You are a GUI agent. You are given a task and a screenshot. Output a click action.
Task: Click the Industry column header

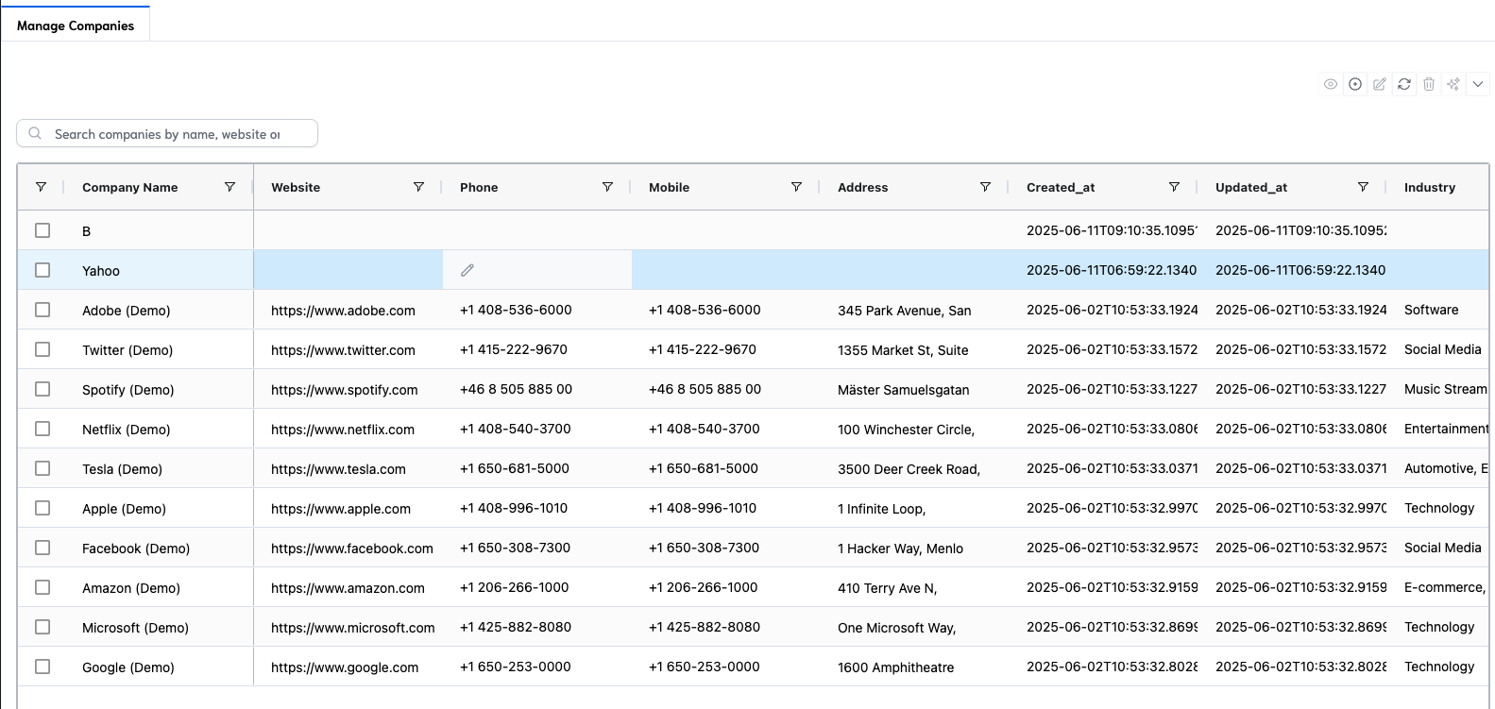coord(1430,187)
